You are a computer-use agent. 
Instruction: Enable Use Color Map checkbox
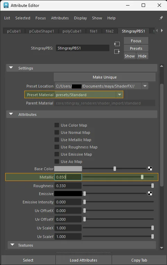57,125
